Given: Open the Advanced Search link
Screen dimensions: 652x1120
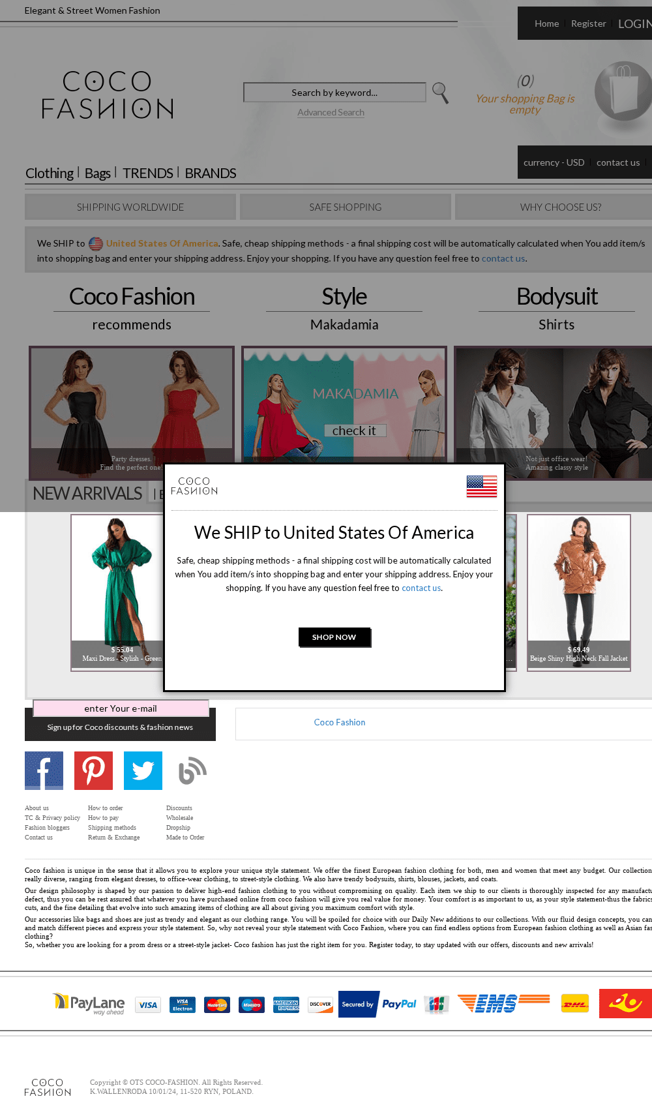Looking at the screenshot, I should point(331,112).
